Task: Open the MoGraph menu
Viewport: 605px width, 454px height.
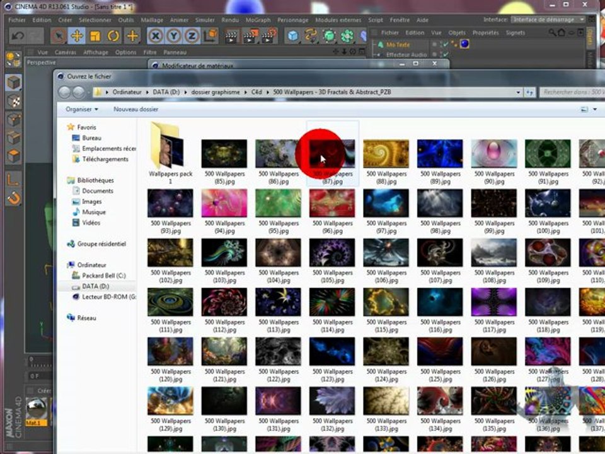Action: pos(258,20)
